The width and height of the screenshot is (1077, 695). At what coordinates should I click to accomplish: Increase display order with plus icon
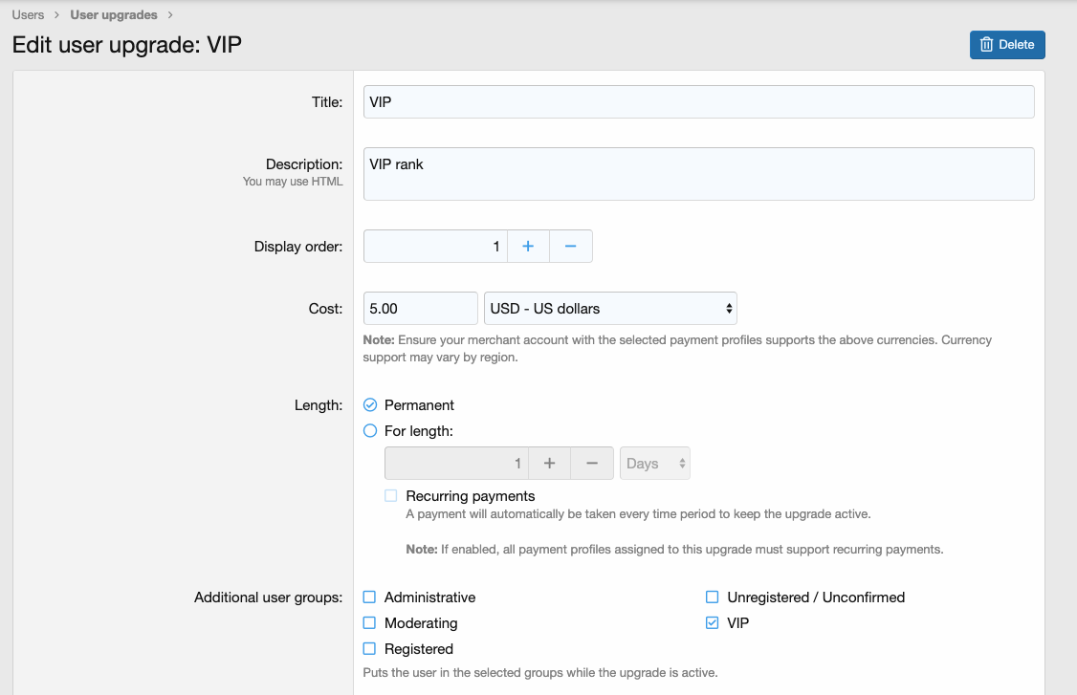(528, 247)
